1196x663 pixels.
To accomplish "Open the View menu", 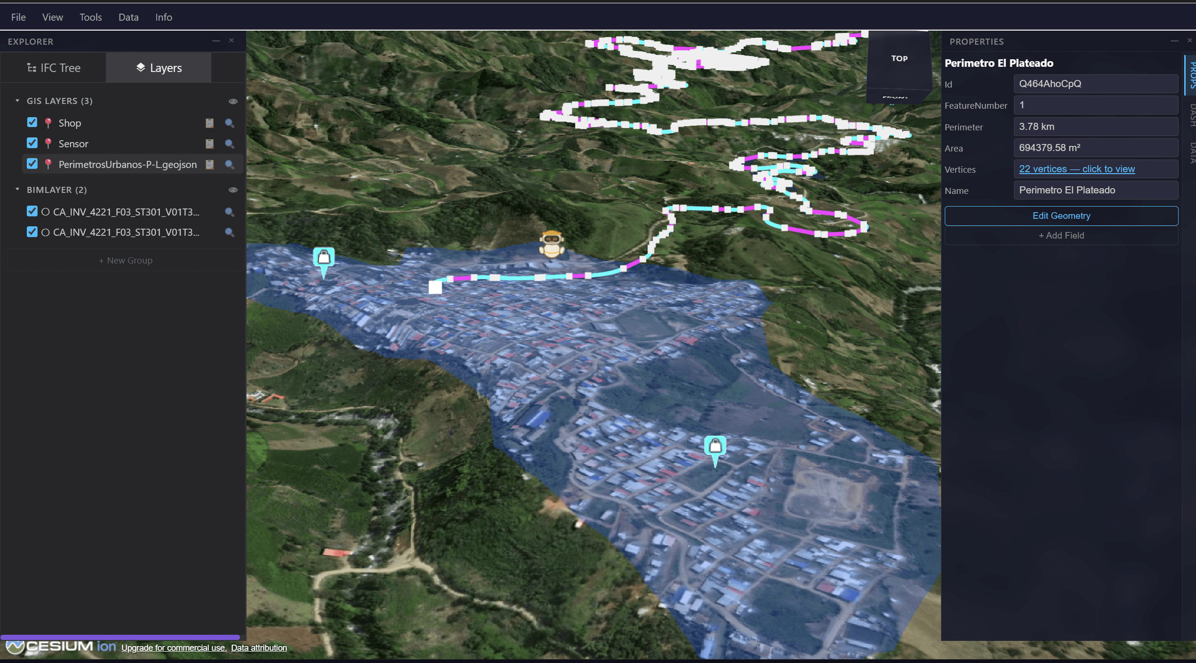I will point(52,17).
